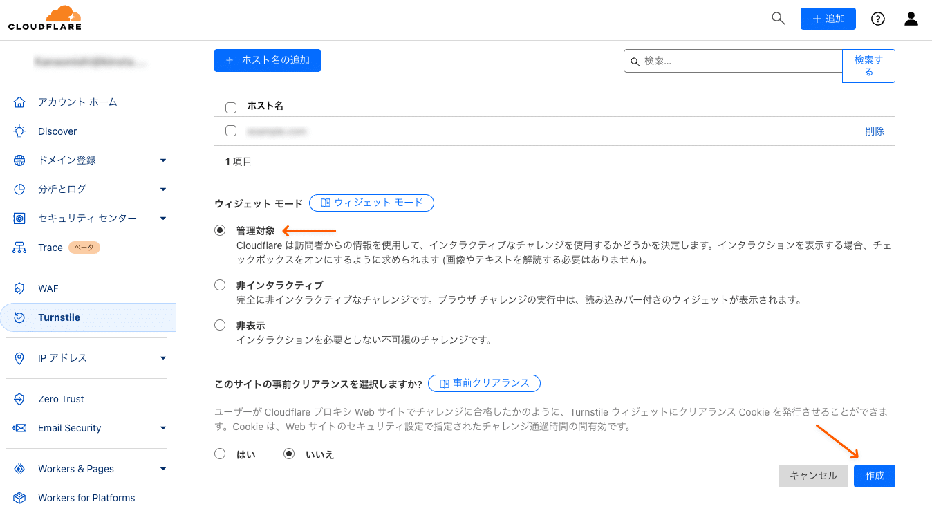
Task: Open the user profile icon
Action: pos(911,19)
